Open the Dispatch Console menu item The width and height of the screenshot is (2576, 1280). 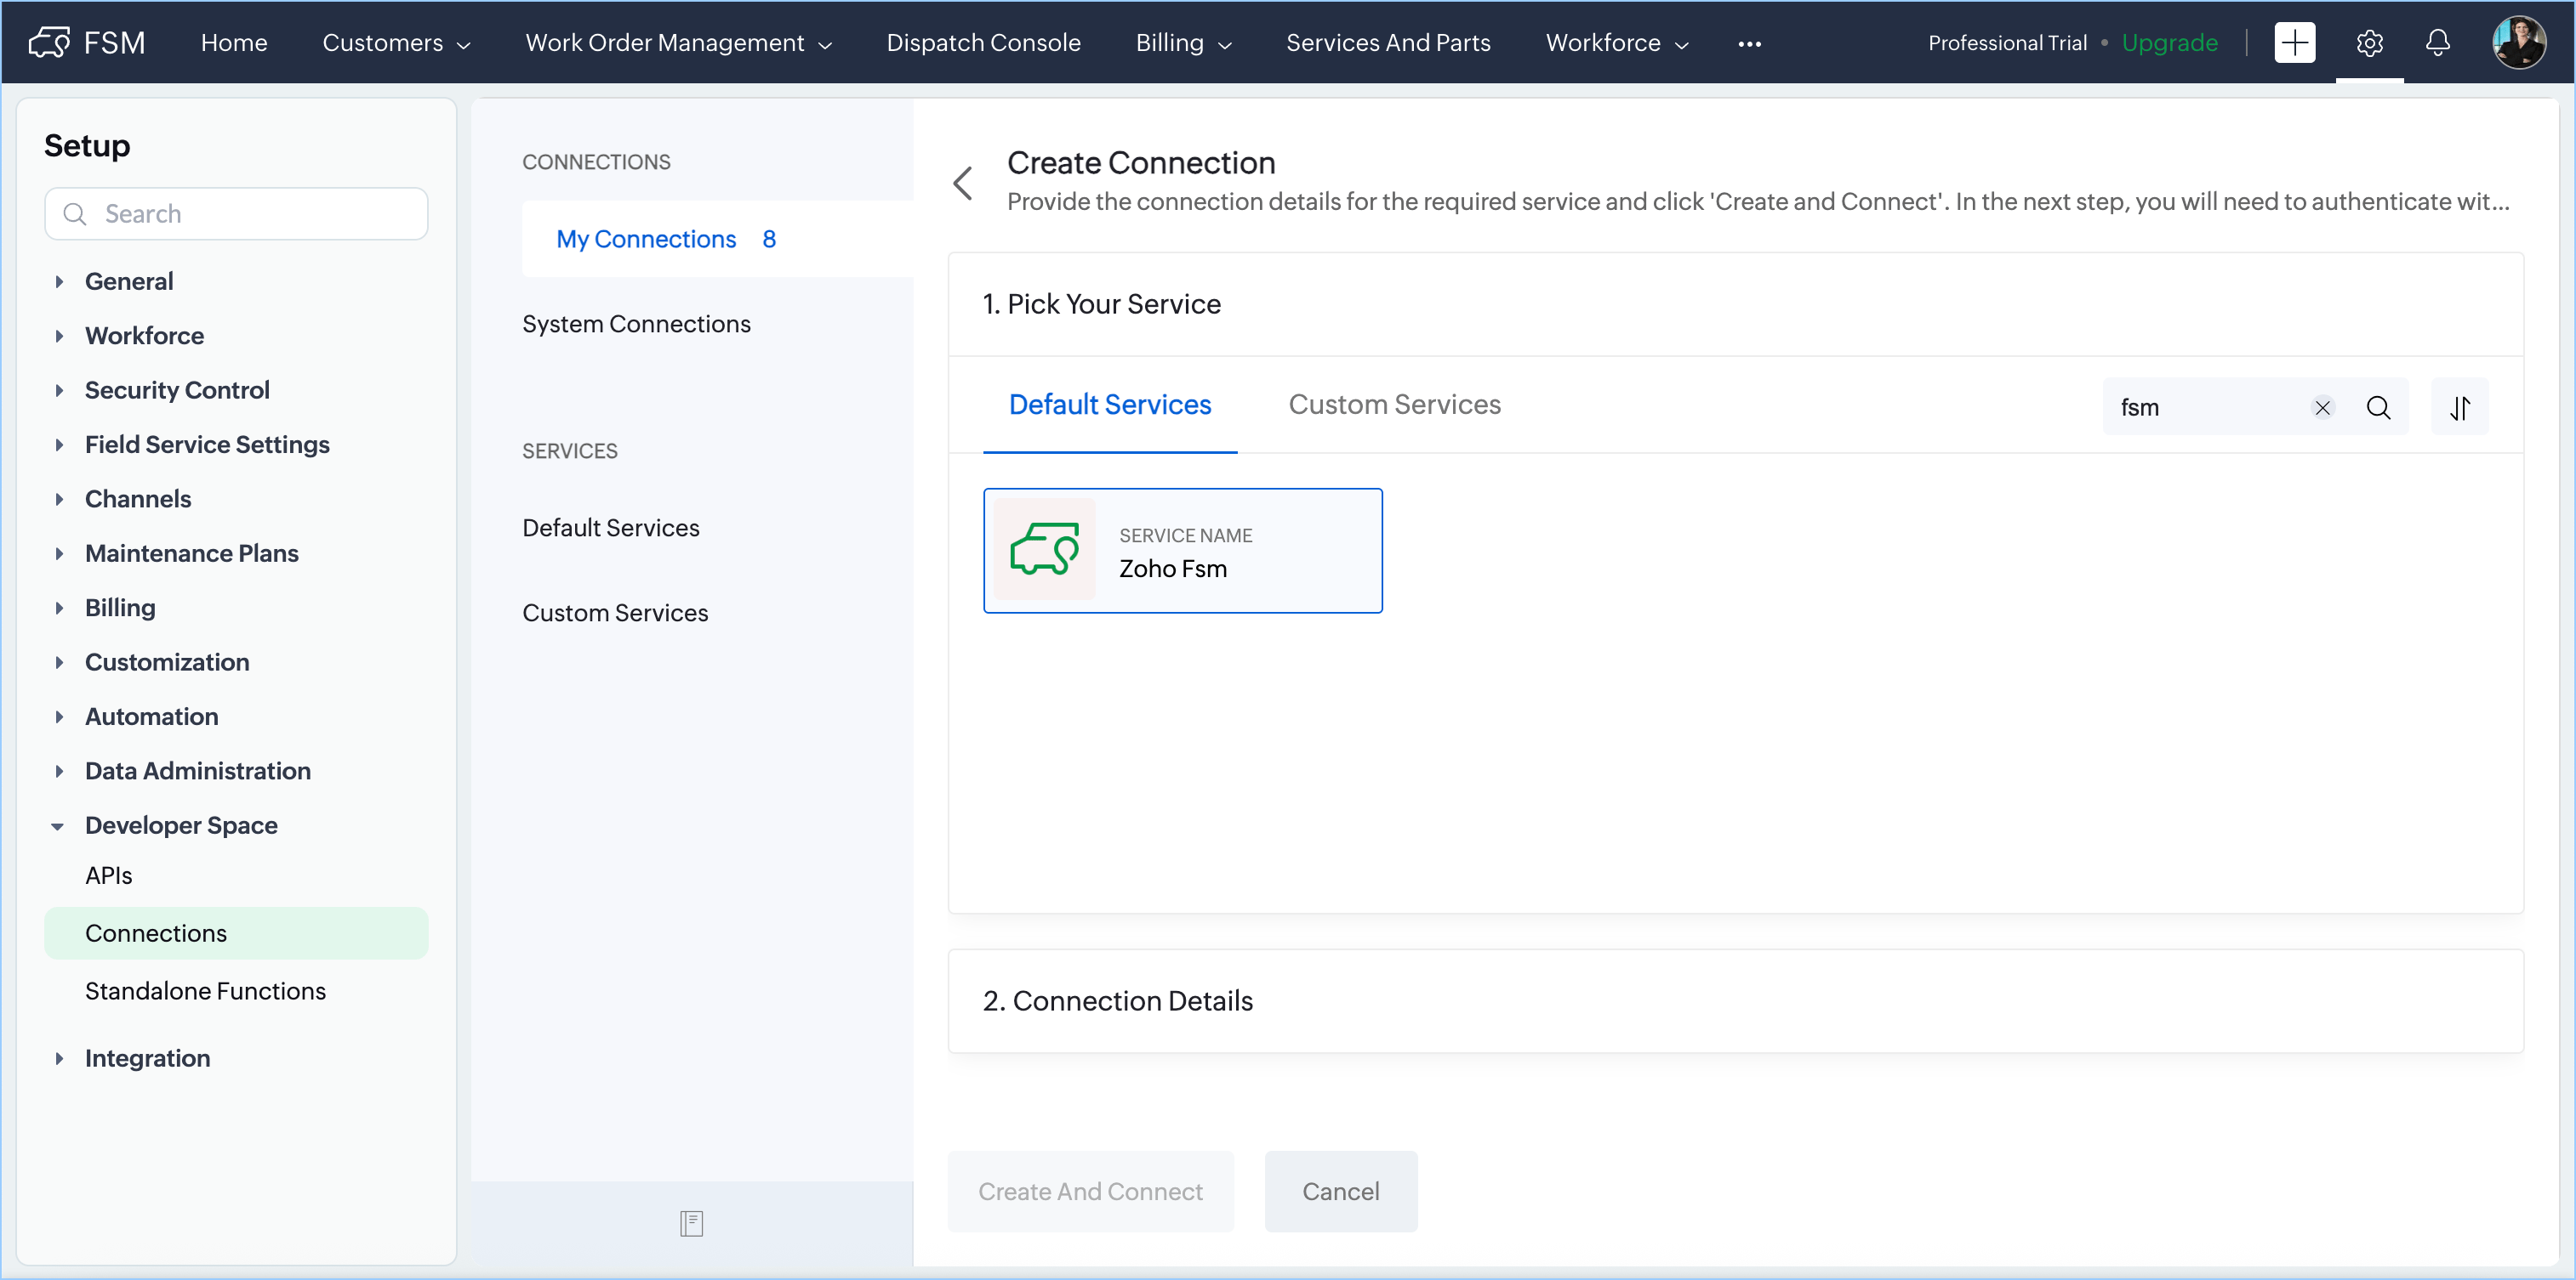pyautogui.click(x=983, y=43)
